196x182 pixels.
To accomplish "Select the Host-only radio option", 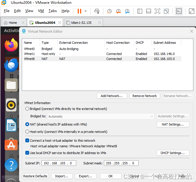I will tap(27, 132).
